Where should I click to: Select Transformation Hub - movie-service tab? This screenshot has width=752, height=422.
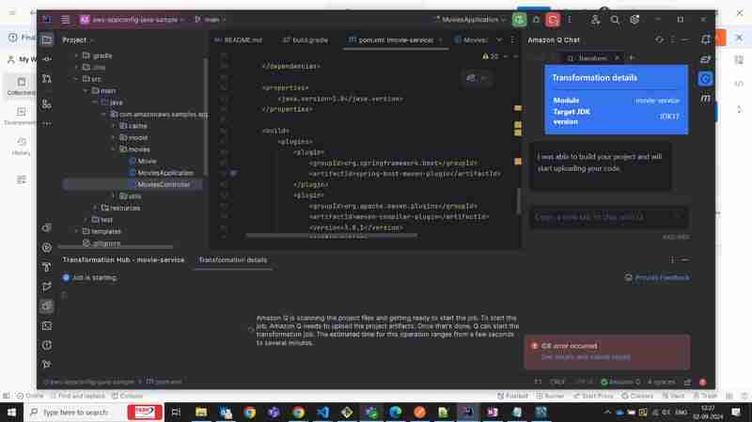[x=123, y=260]
